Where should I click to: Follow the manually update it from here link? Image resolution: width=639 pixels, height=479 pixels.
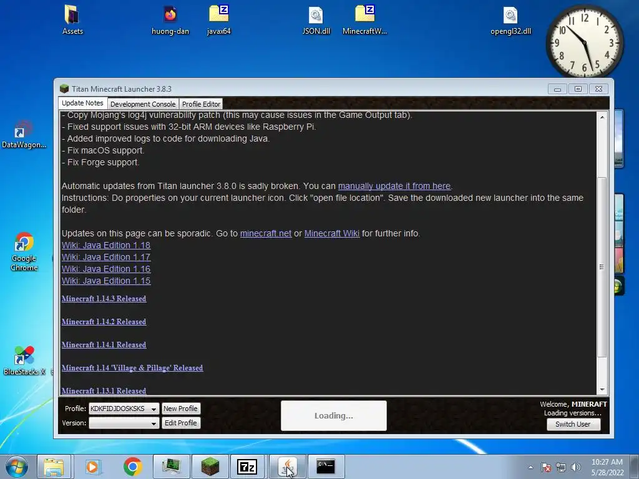point(394,186)
